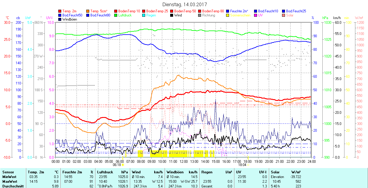The width and height of the screenshot is (368, 188).
Task: Select the BodenTemp 80 legend label
Action: click(x=213, y=11)
